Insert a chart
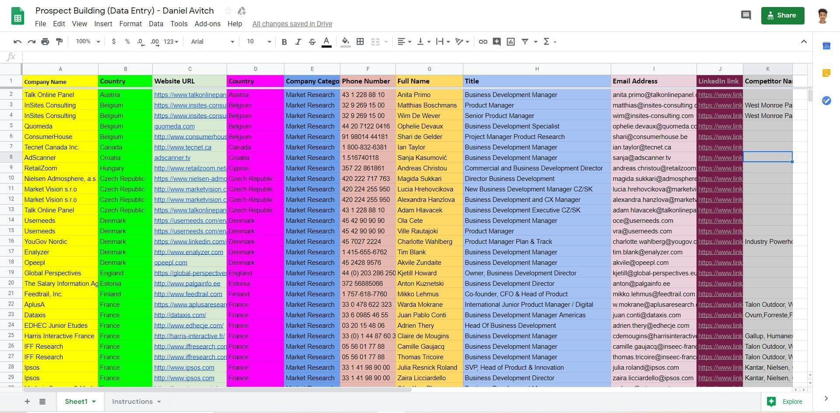Image resolution: width=840 pixels, height=413 pixels. (510, 42)
